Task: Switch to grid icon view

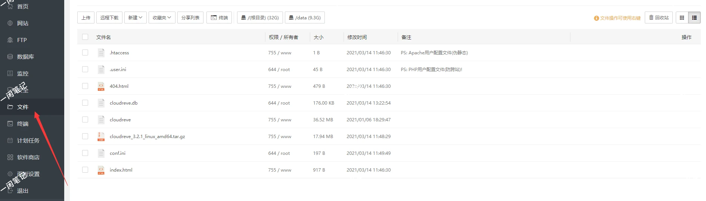Action: (682, 17)
